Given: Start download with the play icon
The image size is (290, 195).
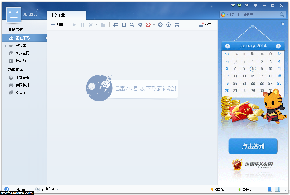Looking at the screenshot, I should pyautogui.click(x=74, y=25).
